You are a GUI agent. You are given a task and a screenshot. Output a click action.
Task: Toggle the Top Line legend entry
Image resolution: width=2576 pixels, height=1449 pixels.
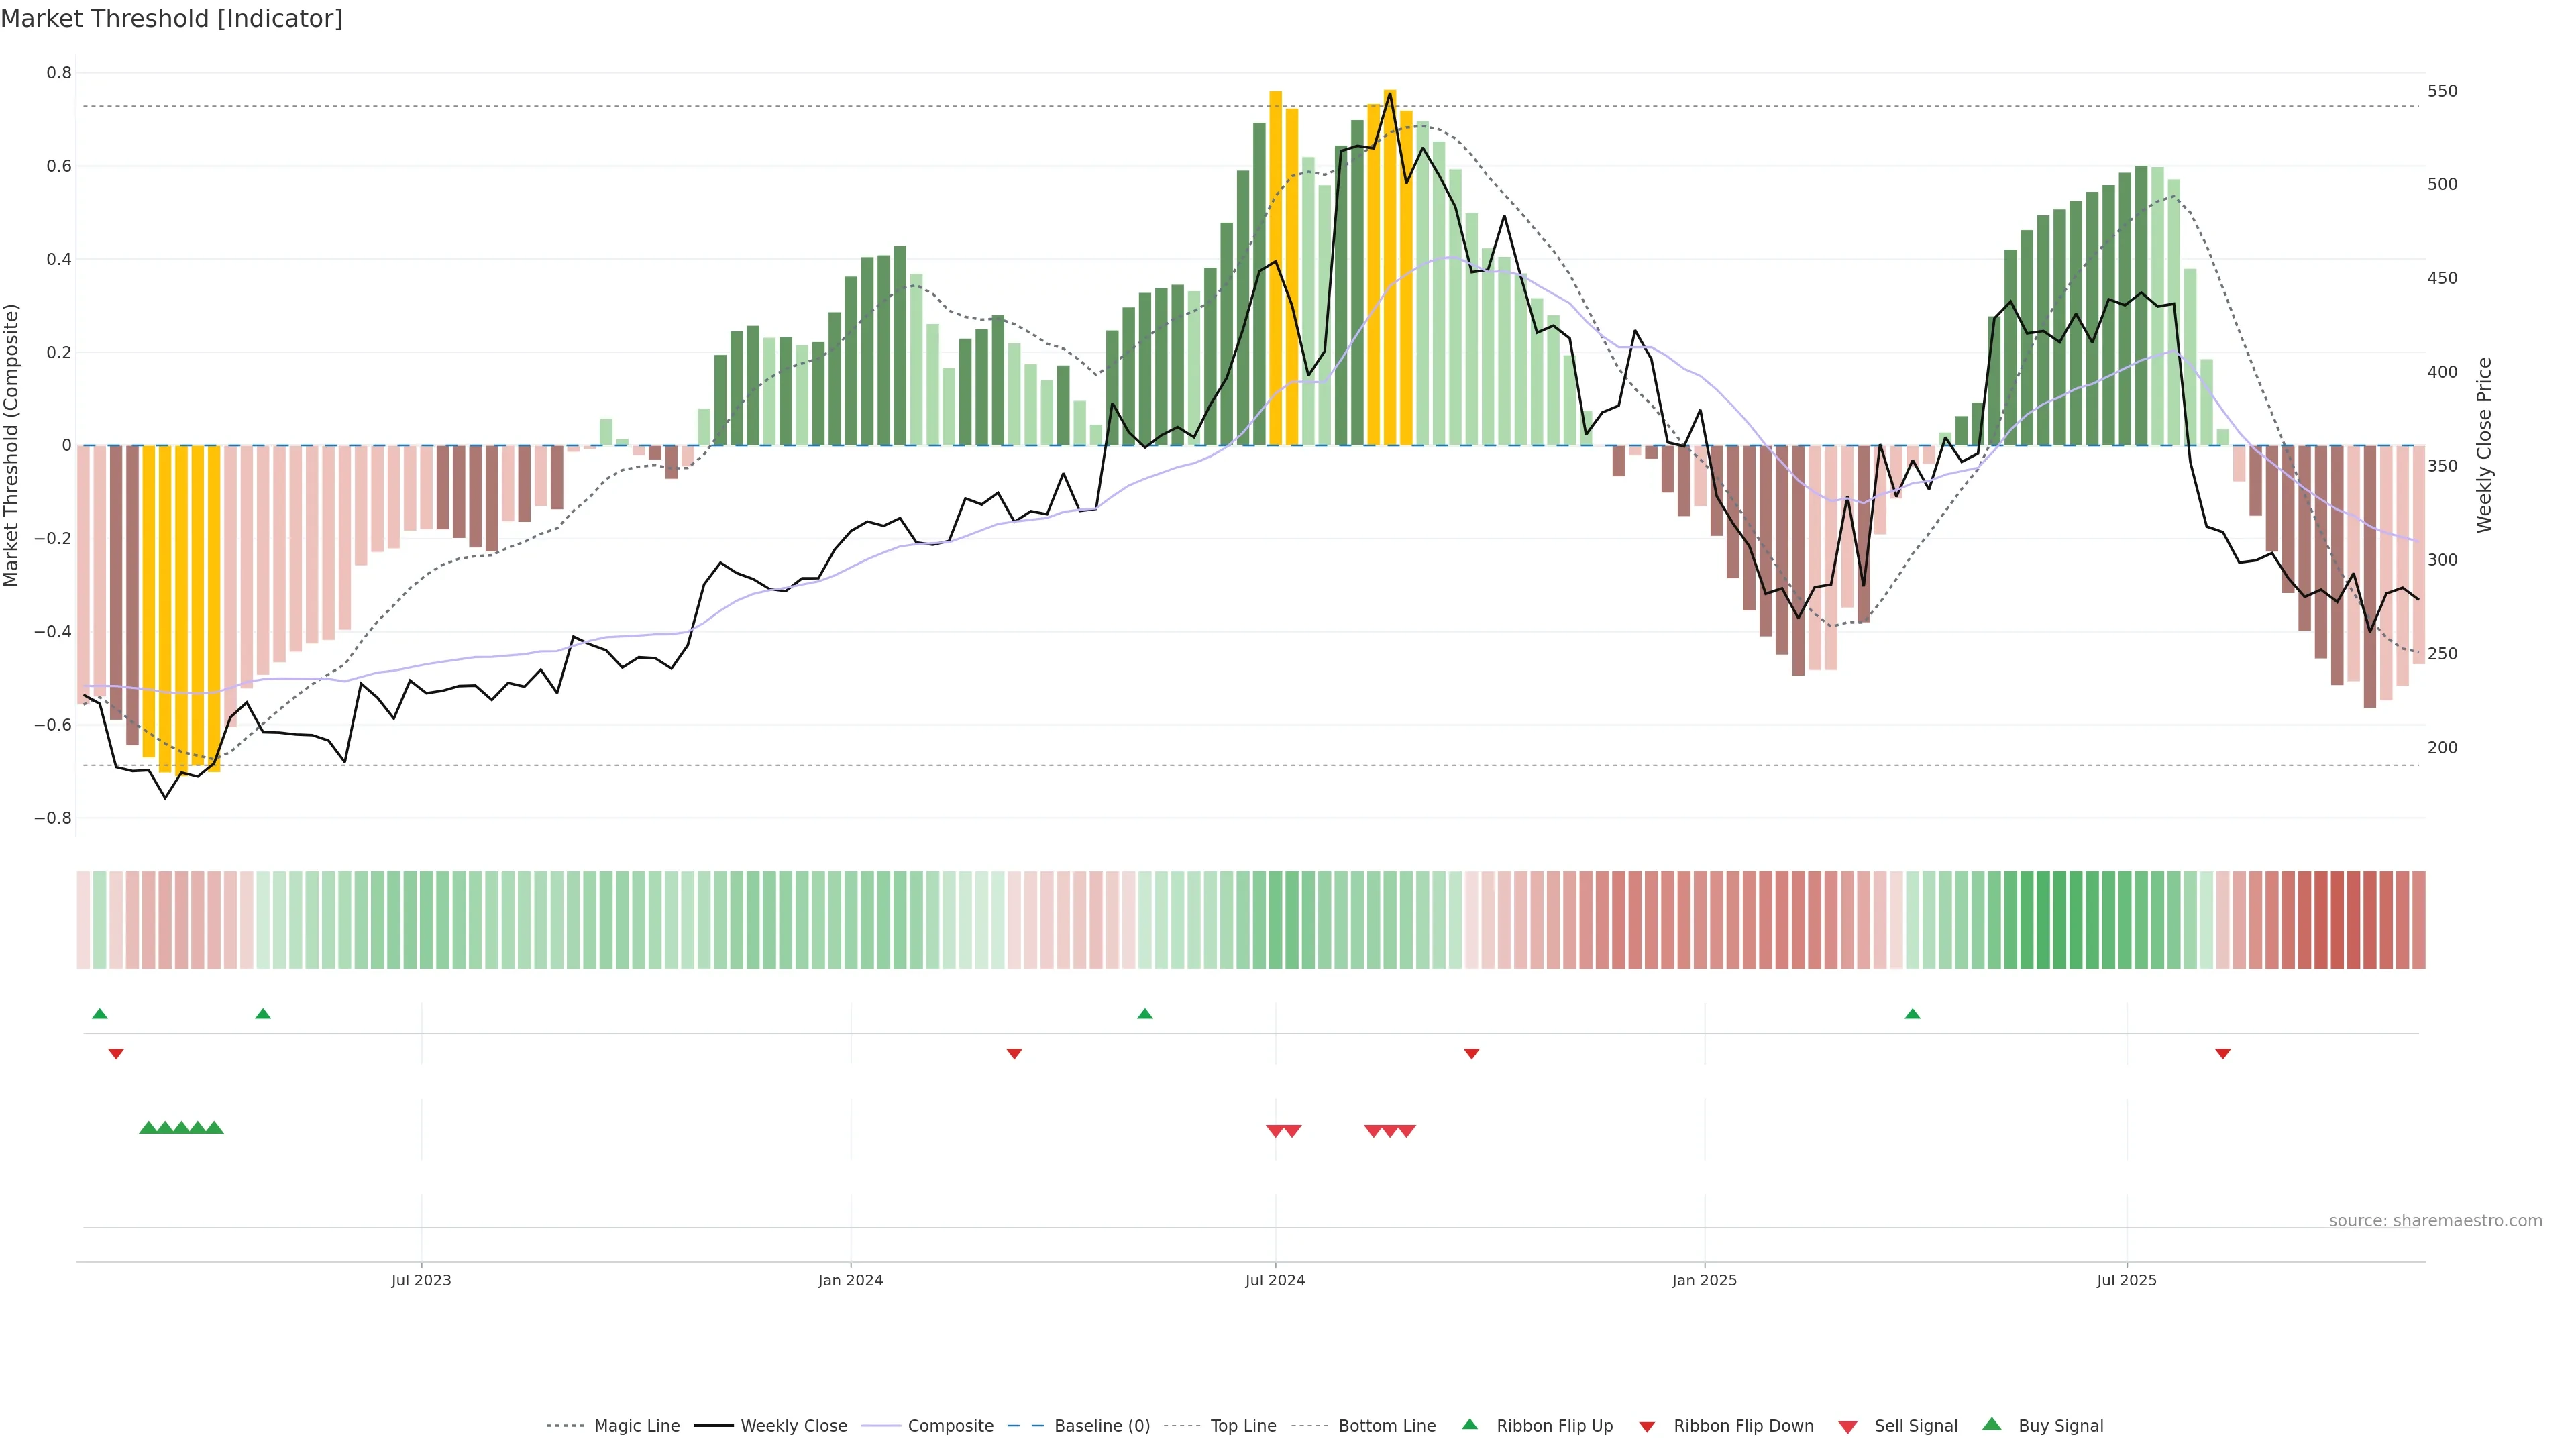click(x=1243, y=1426)
